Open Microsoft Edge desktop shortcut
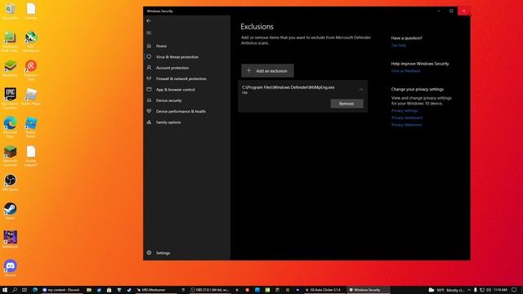 click(x=10, y=127)
